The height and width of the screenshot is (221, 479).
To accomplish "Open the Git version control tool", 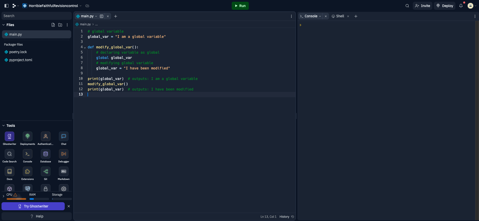I will coord(46,171).
